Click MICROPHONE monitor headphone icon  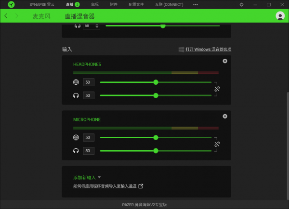pos(76,151)
